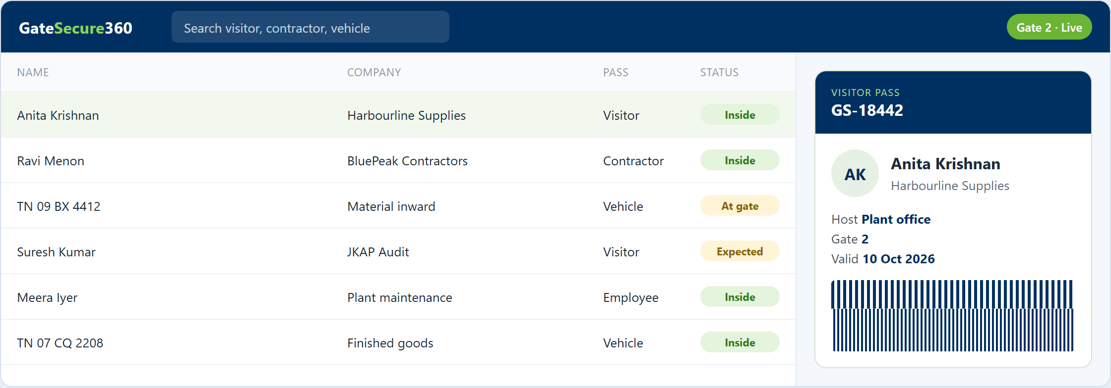Viewport: 1111px width, 388px height.
Task: Select vehicle TN 09 BX 4412 row
Action: (x=398, y=206)
